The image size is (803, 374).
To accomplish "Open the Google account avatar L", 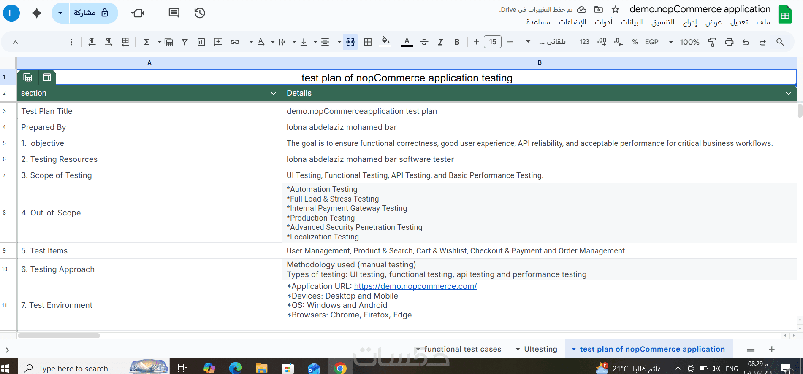I will (x=11, y=13).
